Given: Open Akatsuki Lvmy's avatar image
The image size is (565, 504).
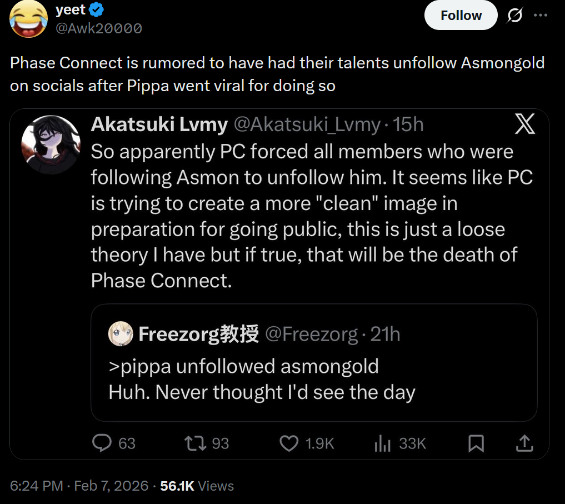Looking at the screenshot, I should click(51, 144).
